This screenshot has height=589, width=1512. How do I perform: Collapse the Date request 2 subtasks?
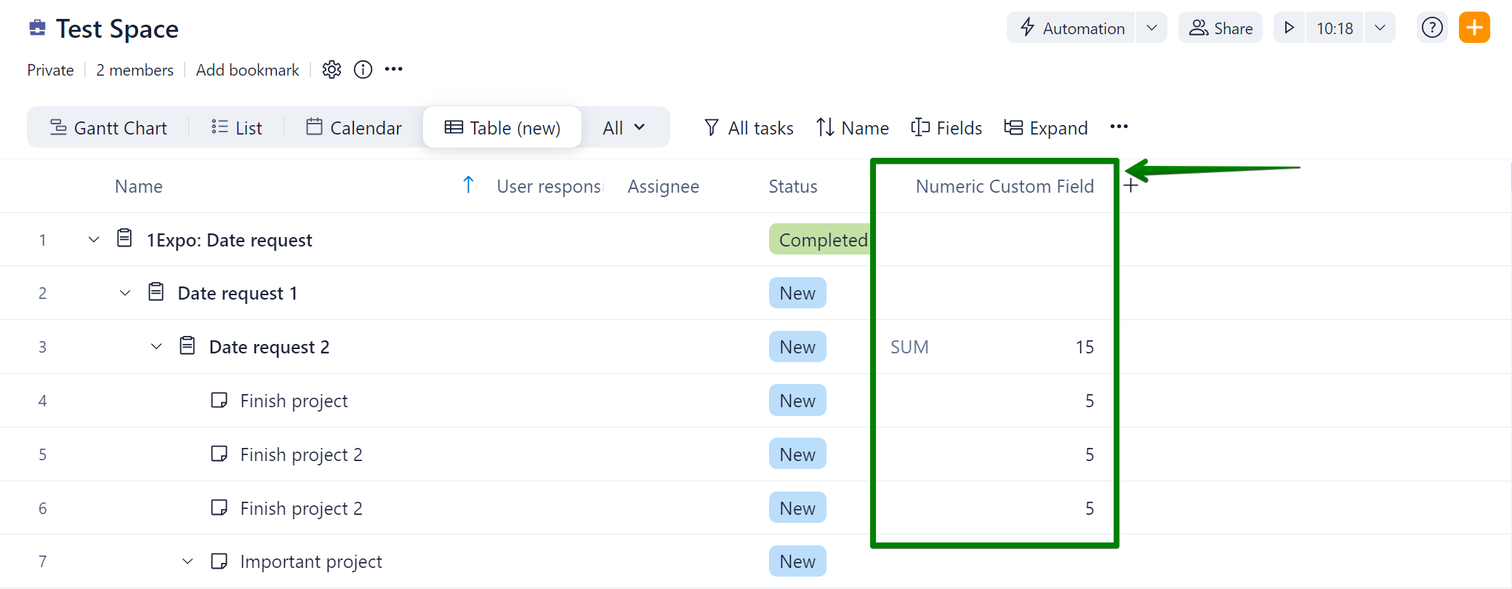156,347
